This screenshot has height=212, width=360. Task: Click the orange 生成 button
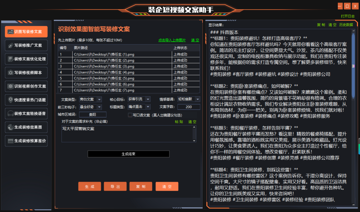point(89,186)
